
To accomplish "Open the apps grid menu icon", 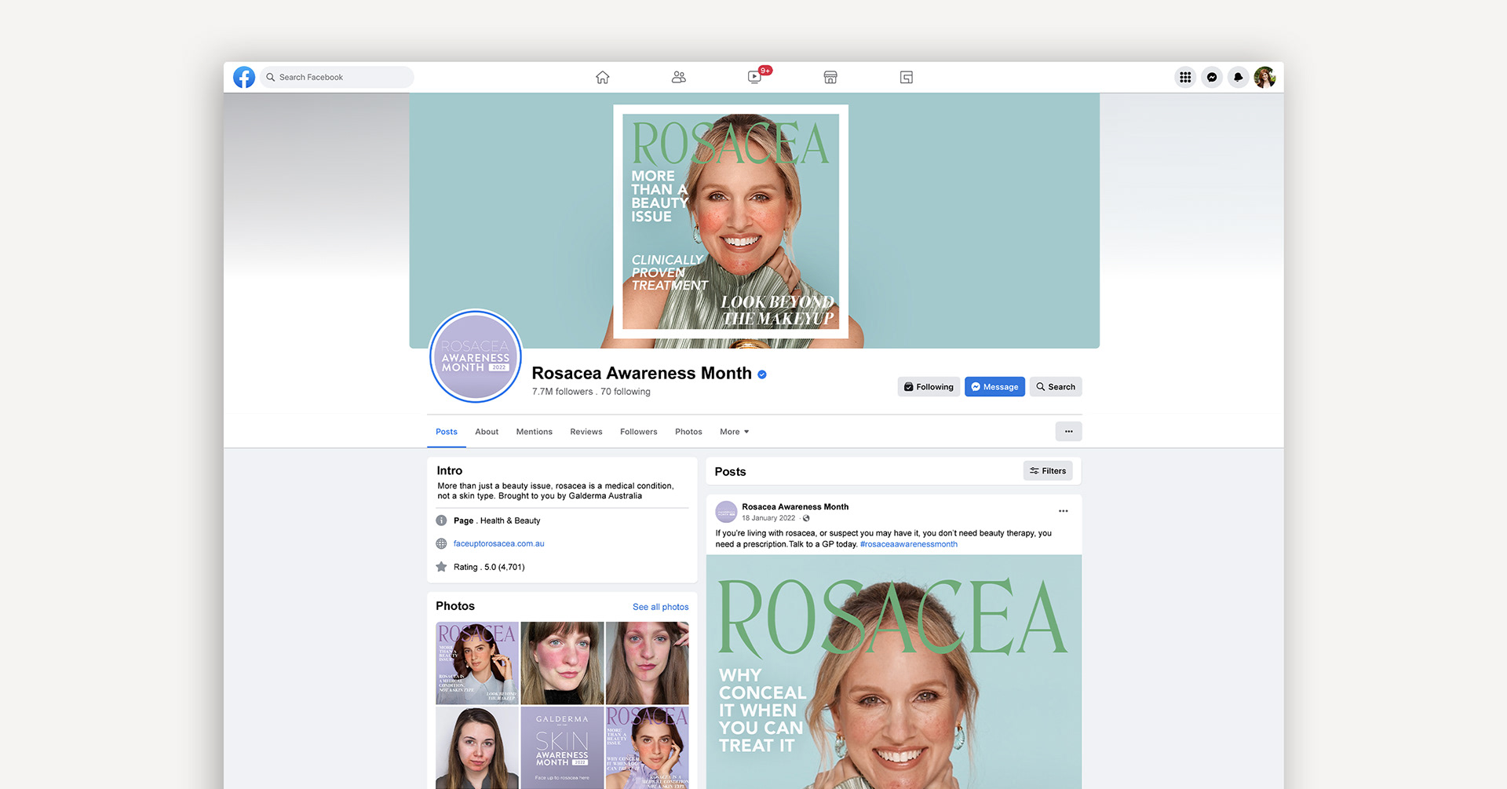I will tap(1185, 77).
